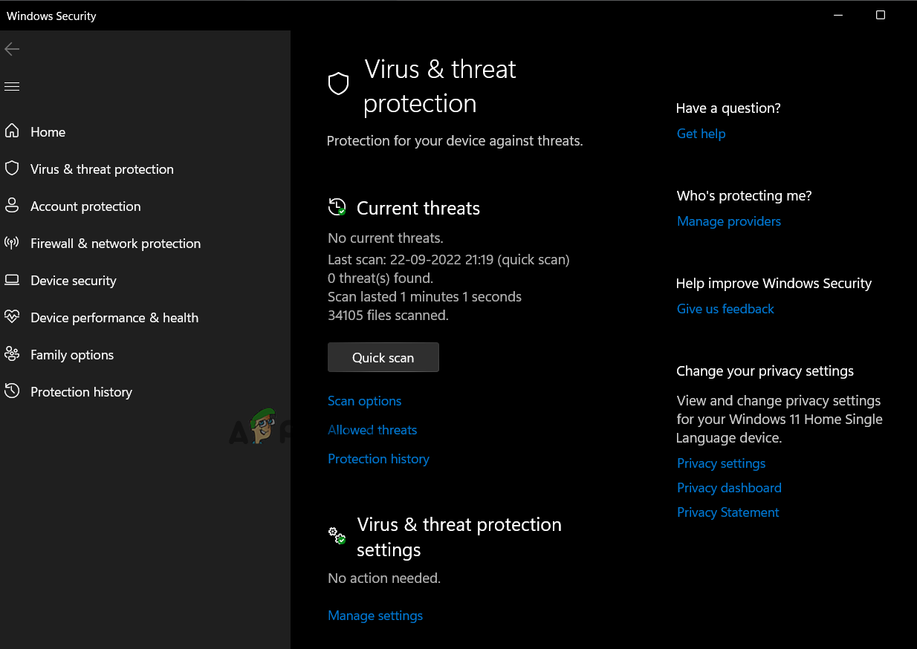Open Scan options link

click(x=364, y=401)
